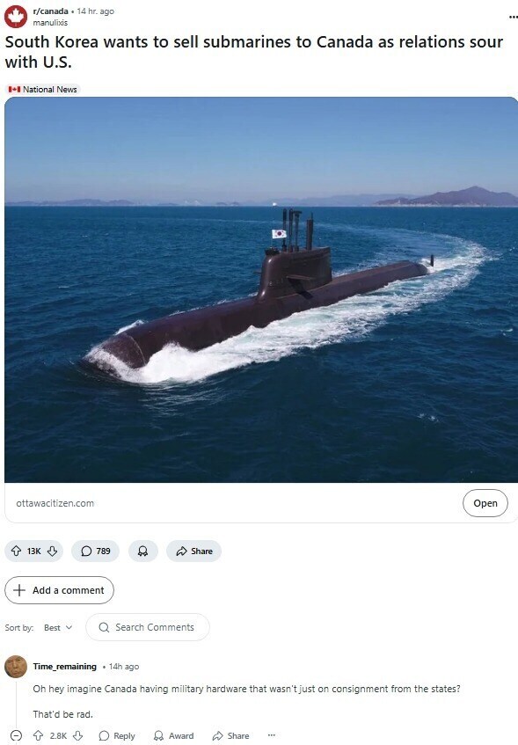The image size is (518, 745).
Task: Go to r/canada subreddit link
Action: click(x=50, y=11)
